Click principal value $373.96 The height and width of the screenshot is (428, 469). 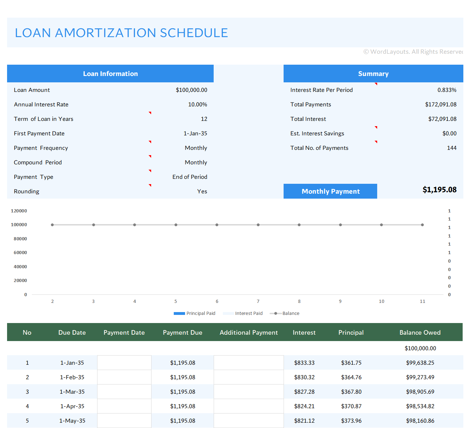(351, 421)
